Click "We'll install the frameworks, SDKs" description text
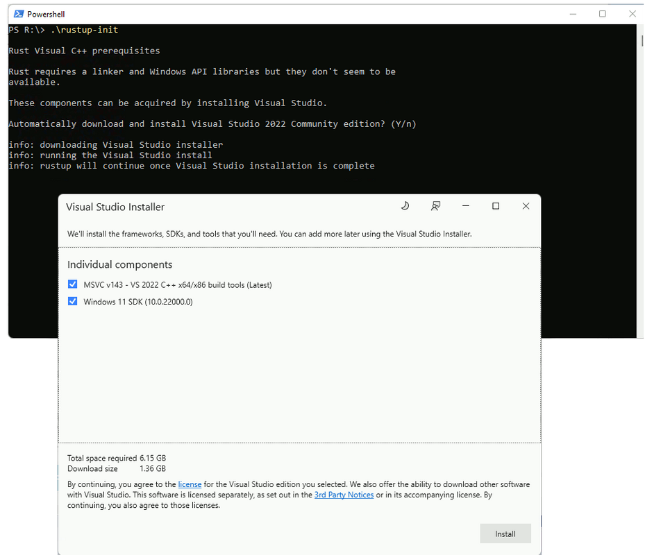 (269, 234)
